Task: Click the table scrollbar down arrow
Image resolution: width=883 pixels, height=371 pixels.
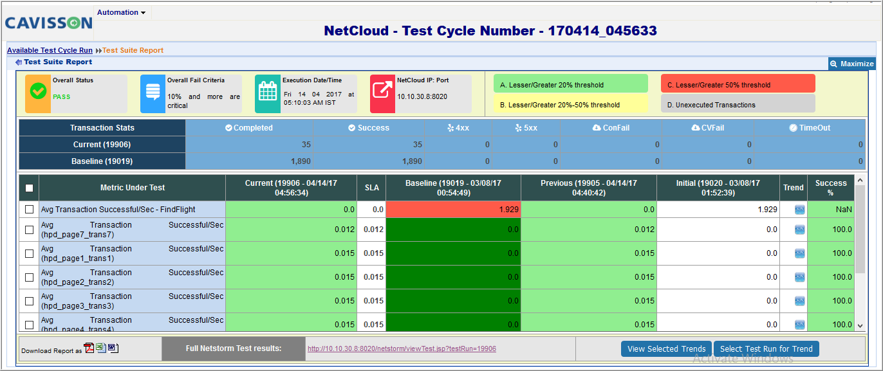Action: [x=860, y=326]
